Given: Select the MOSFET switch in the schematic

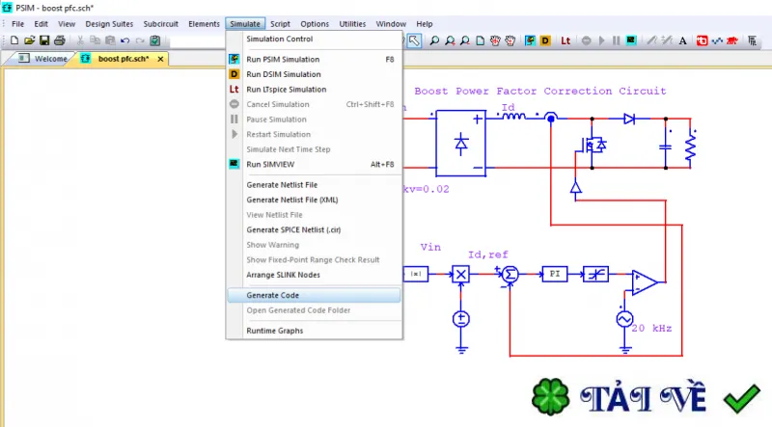Looking at the screenshot, I should tap(593, 146).
